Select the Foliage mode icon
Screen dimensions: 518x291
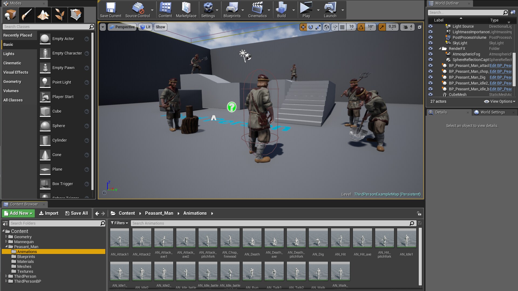coord(59,15)
